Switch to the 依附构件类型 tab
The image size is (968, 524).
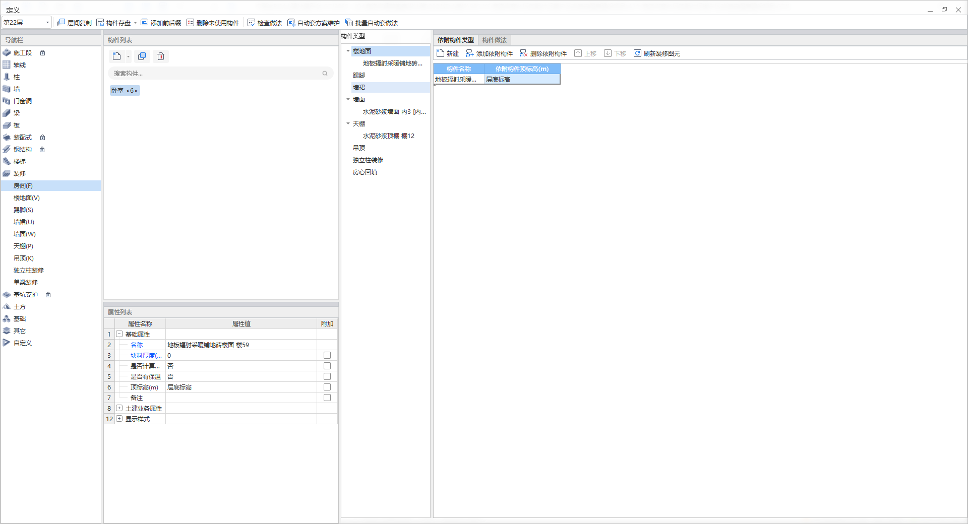[x=456, y=40]
